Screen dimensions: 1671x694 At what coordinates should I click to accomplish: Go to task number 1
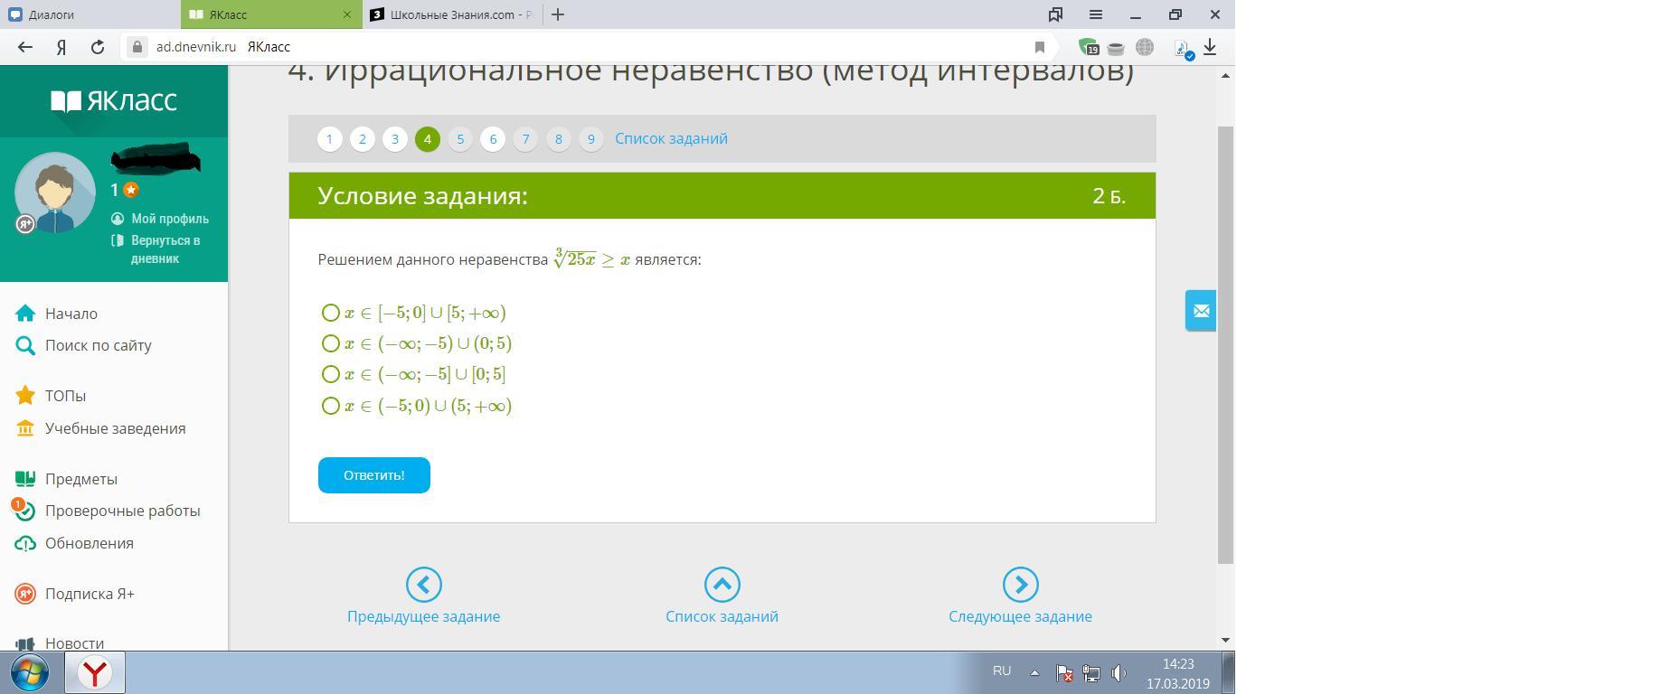[330, 139]
